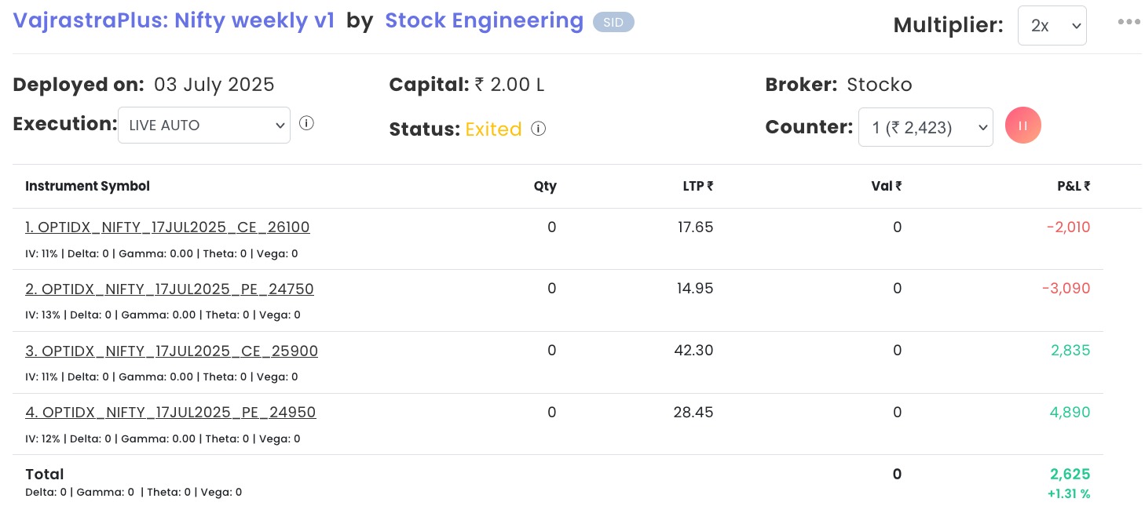
Task: Click the Instrument Symbol column header
Action: 87,187
